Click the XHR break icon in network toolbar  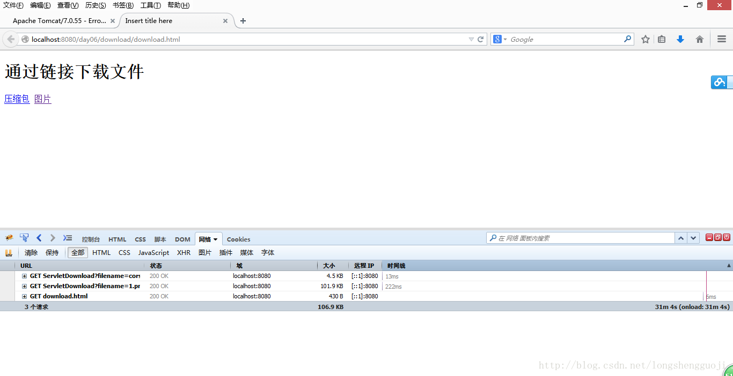pyautogui.click(x=9, y=253)
